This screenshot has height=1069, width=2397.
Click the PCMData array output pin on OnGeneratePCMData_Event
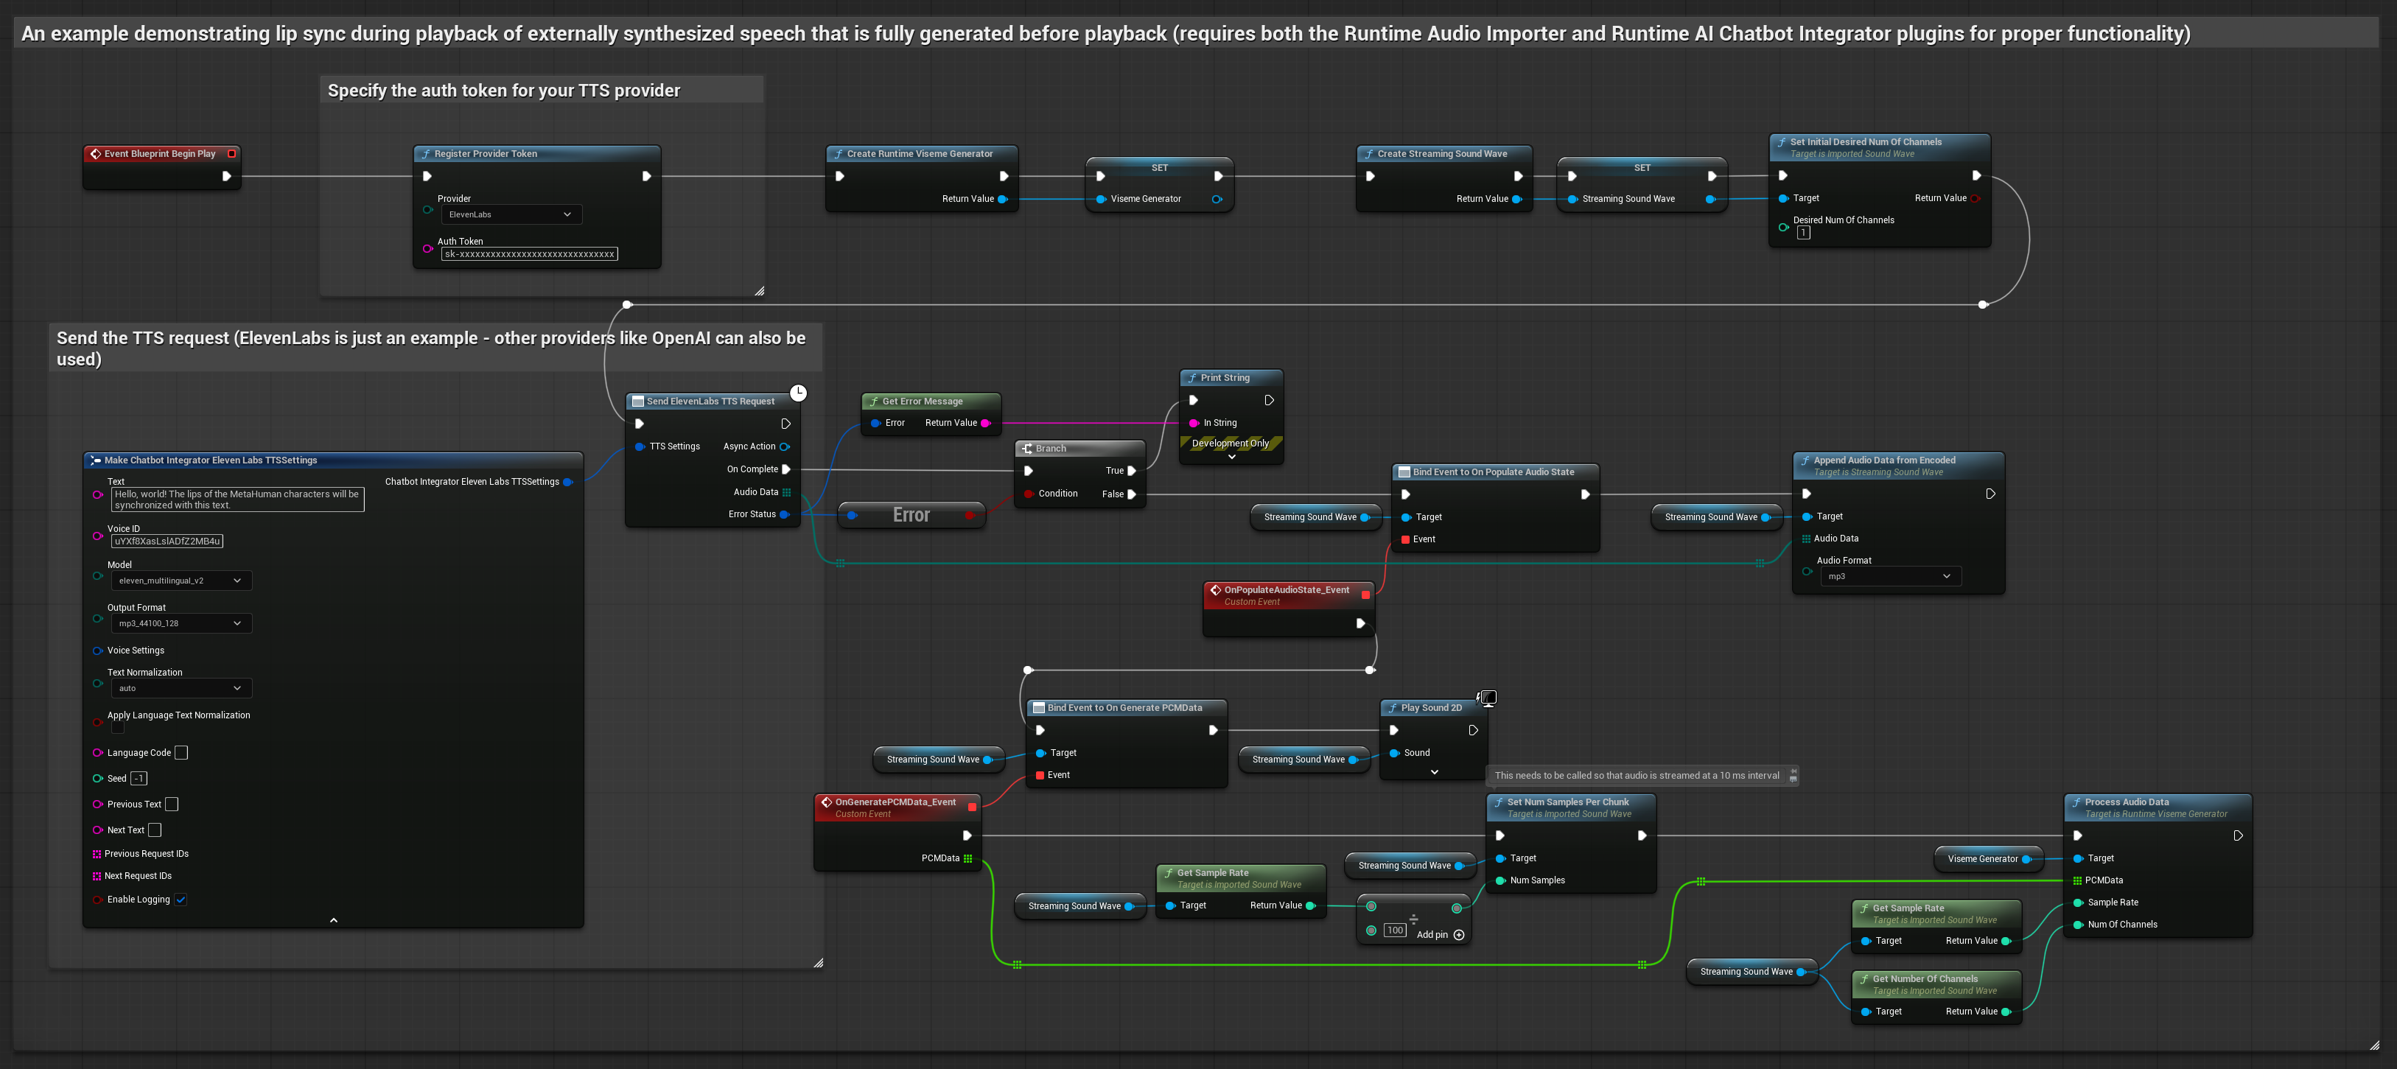(x=967, y=859)
